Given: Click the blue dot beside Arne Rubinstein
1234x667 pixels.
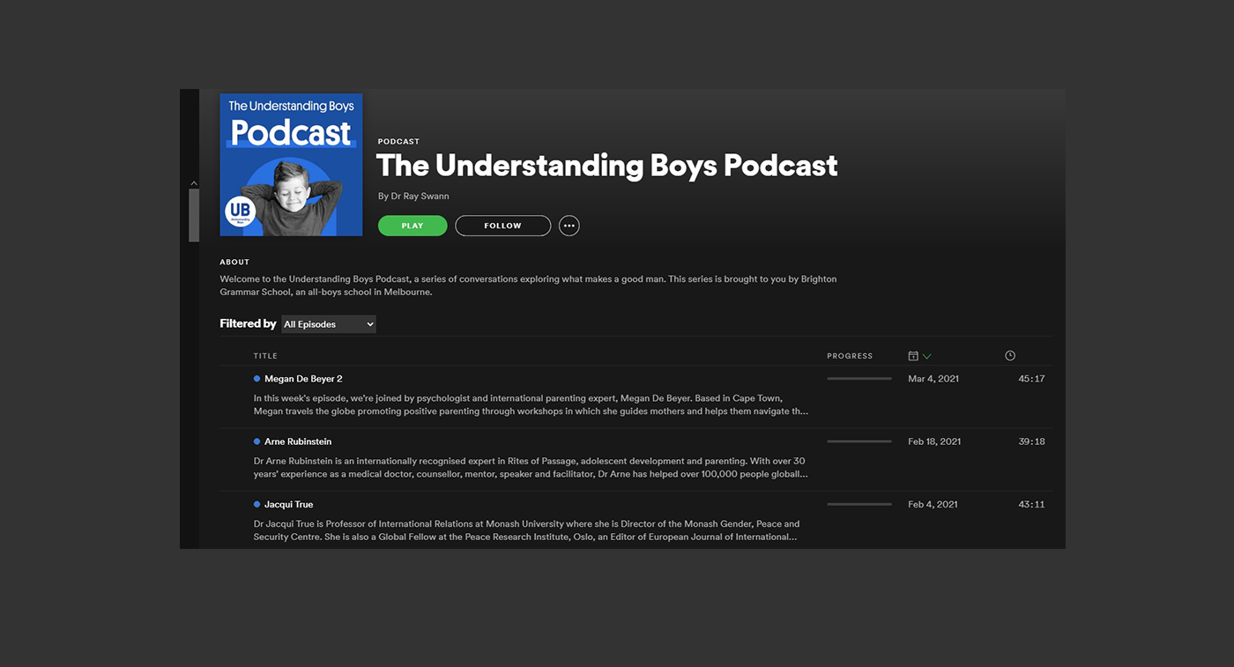Looking at the screenshot, I should click(x=256, y=441).
